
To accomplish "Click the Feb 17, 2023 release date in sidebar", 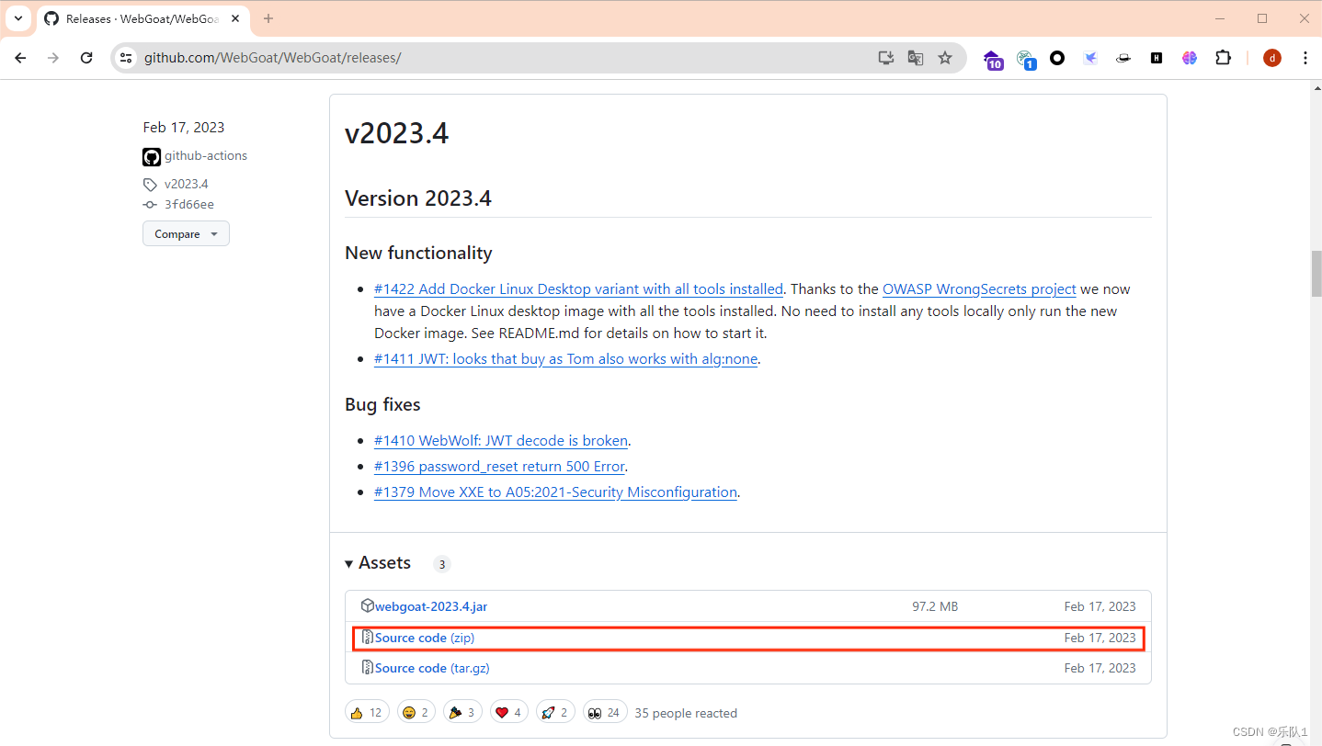I will pos(184,128).
